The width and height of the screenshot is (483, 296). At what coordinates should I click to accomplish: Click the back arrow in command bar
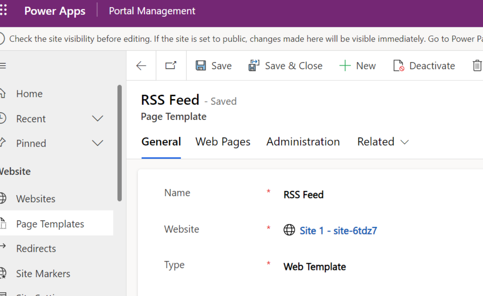tap(141, 66)
